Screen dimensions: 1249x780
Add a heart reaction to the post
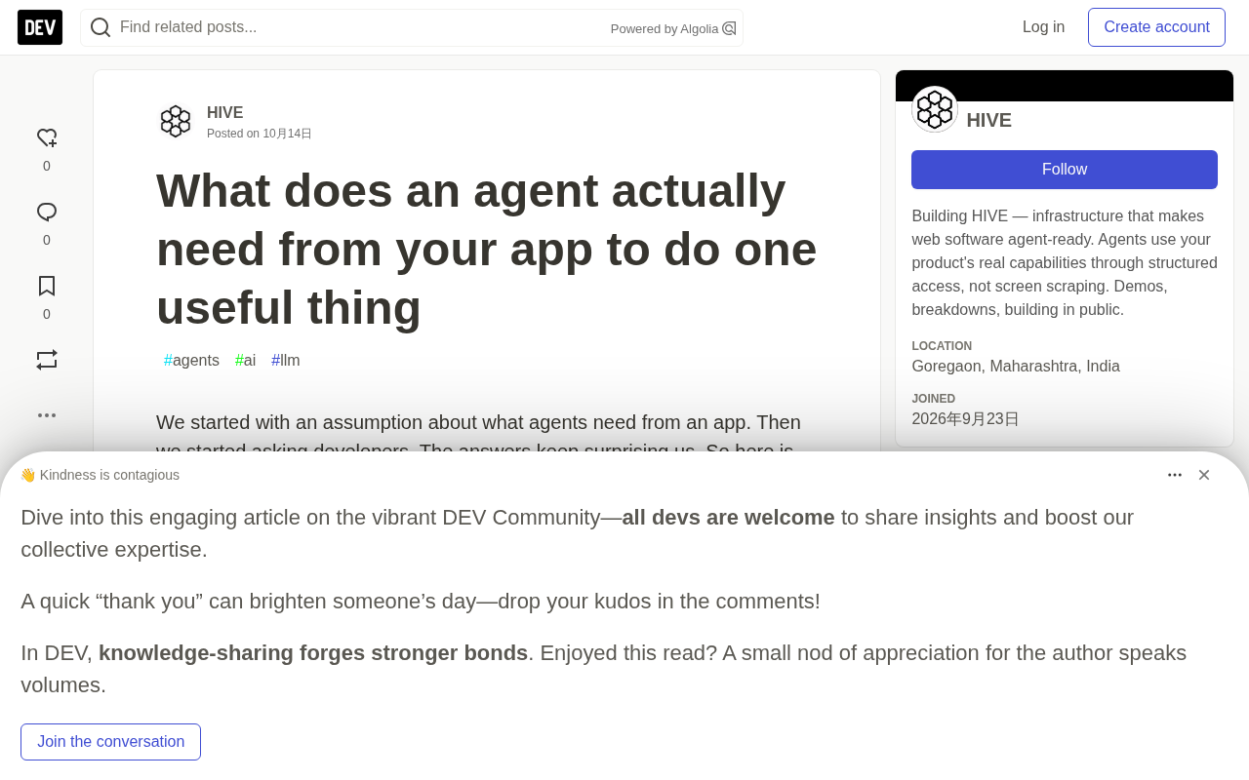coord(47,138)
